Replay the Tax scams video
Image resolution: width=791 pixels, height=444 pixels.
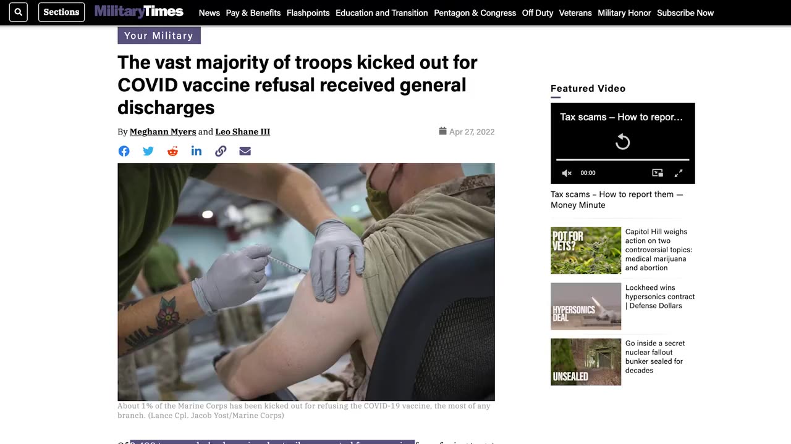click(623, 142)
